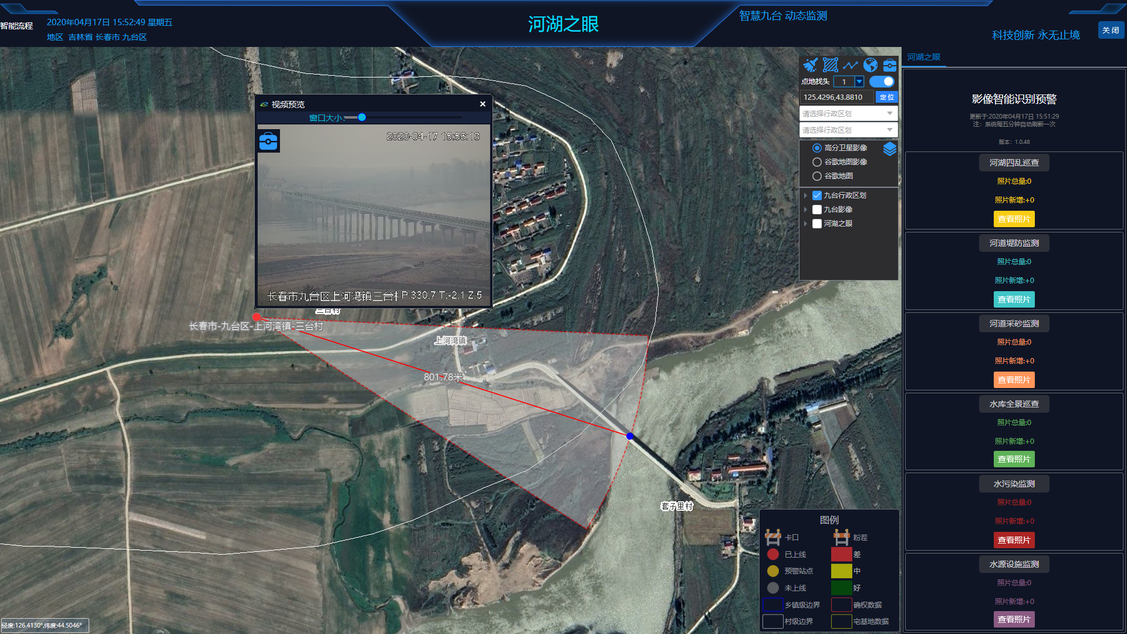Open the 点地找头 number dropdown arrow
Screen dimensions: 1127x634
pos(859,82)
